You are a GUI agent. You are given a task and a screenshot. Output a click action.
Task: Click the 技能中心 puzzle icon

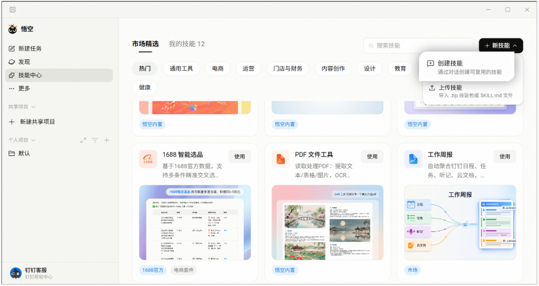click(x=12, y=75)
